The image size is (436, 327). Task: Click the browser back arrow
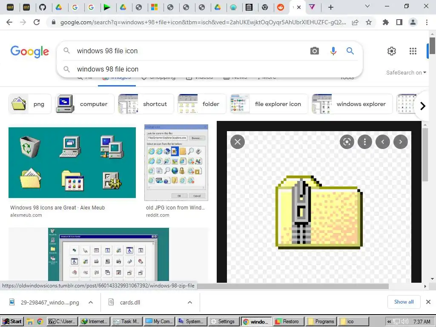click(x=9, y=22)
